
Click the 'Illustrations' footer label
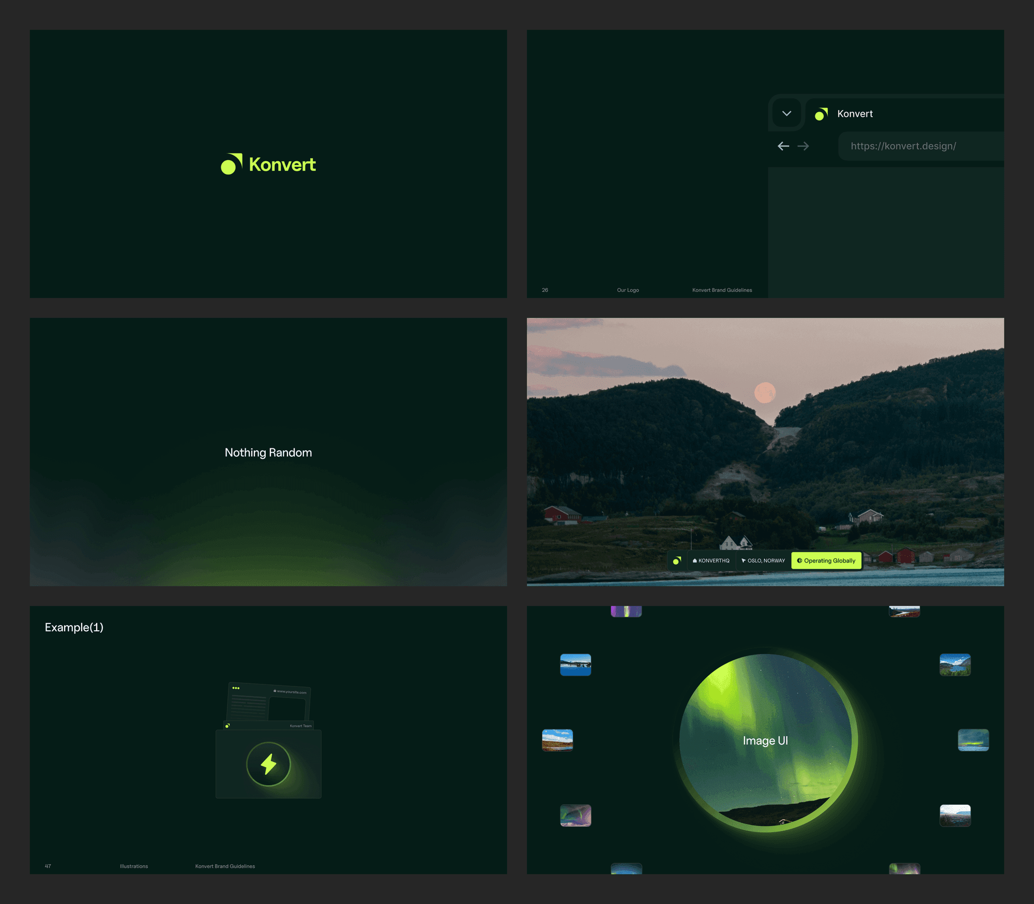pyautogui.click(x=134, y=866)
